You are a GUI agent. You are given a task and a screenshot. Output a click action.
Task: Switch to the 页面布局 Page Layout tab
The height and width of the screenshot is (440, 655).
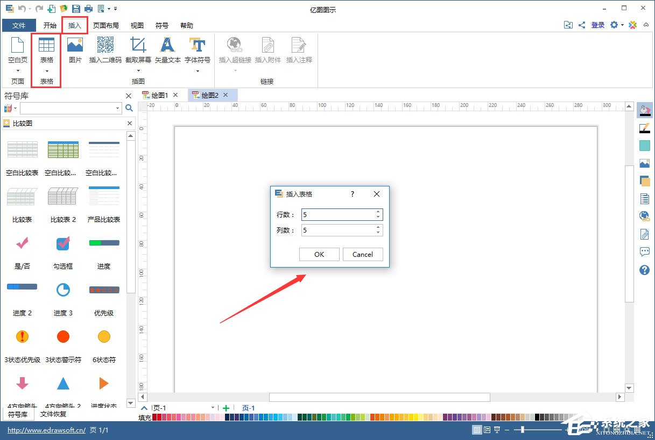click(105, 25)
